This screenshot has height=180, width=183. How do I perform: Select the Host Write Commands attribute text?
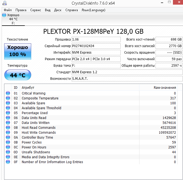[x=39, y=133]
